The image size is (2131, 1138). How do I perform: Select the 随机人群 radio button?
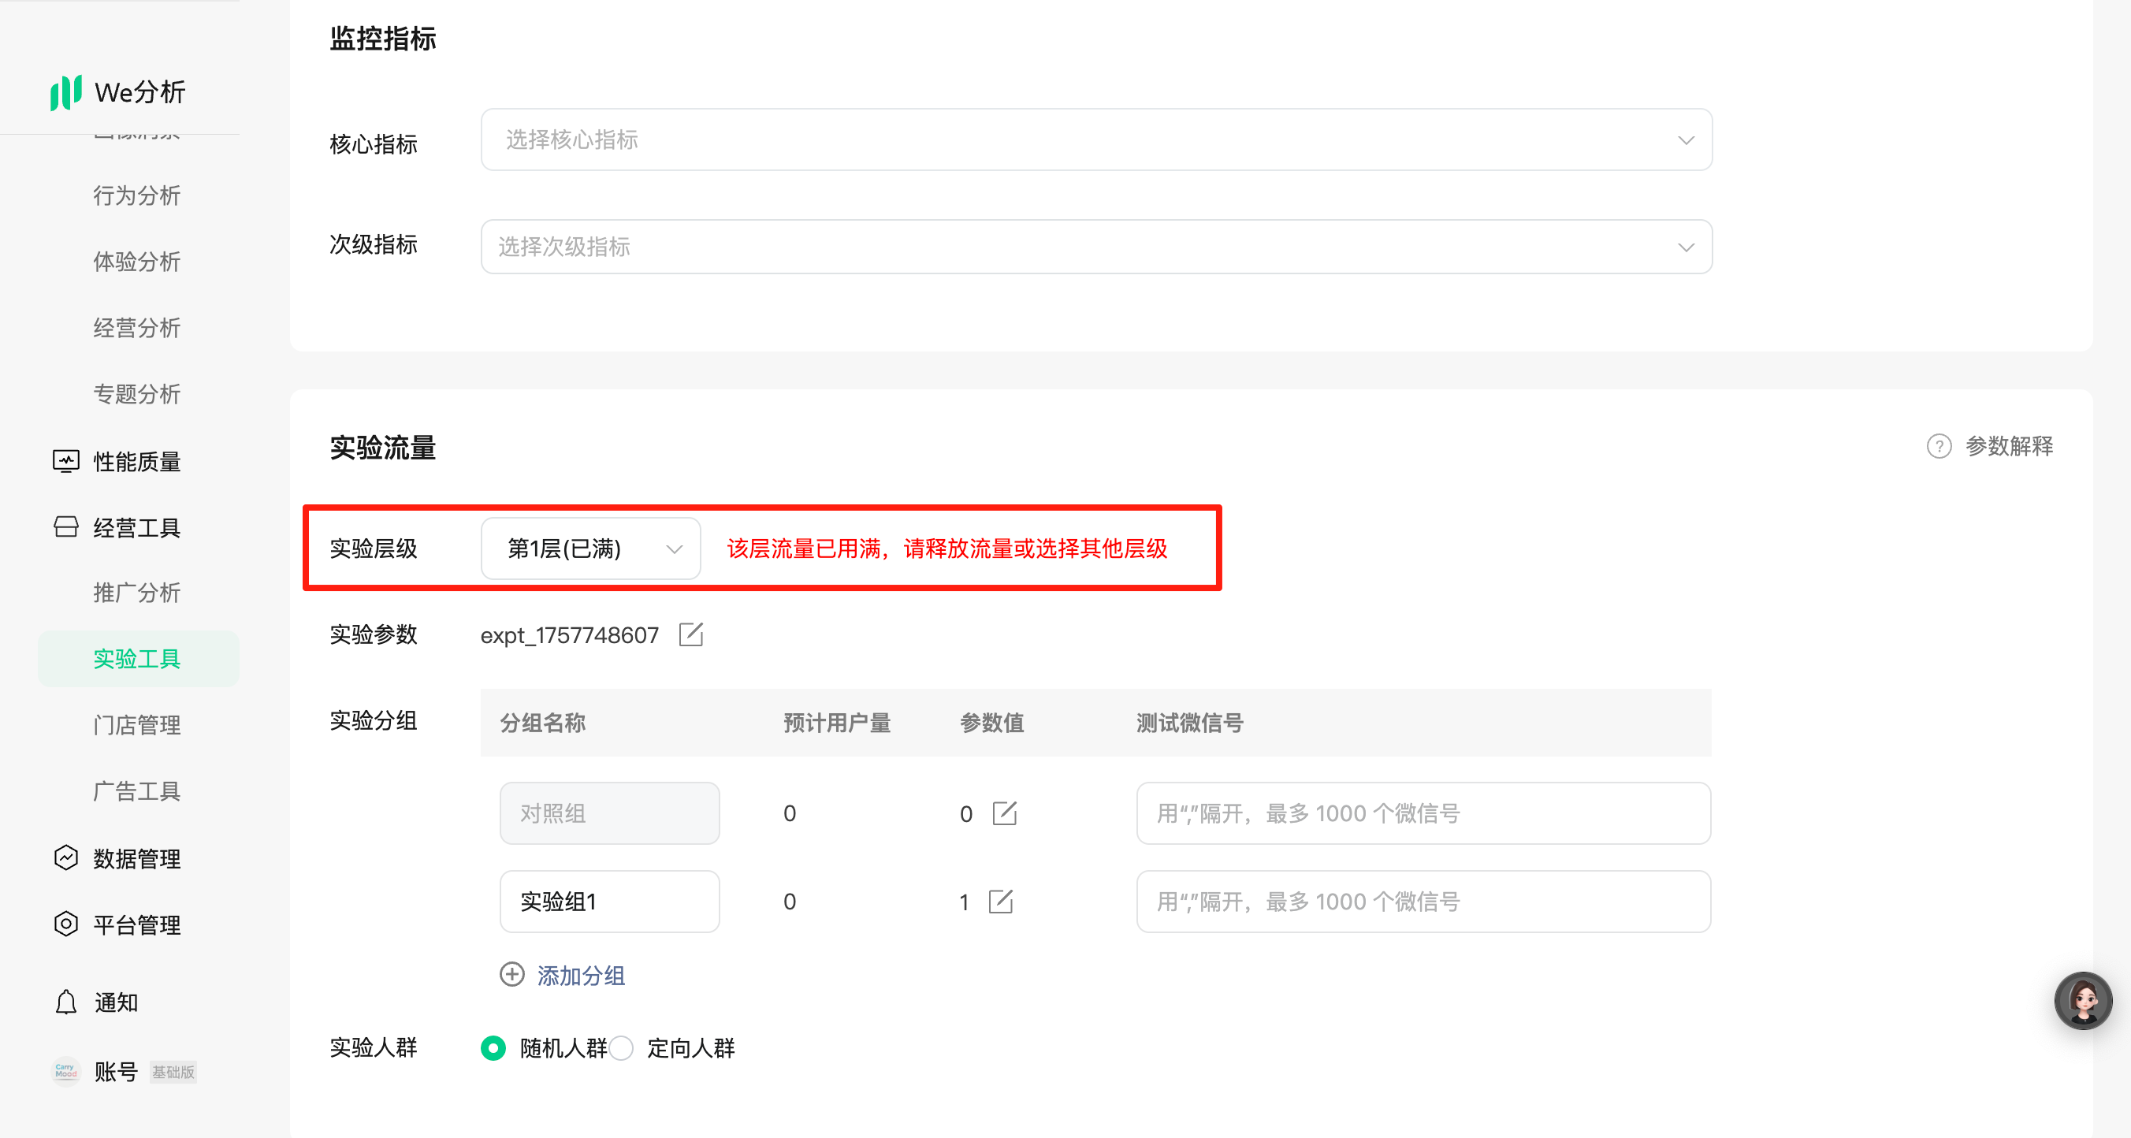click(x=493, y=1048)
